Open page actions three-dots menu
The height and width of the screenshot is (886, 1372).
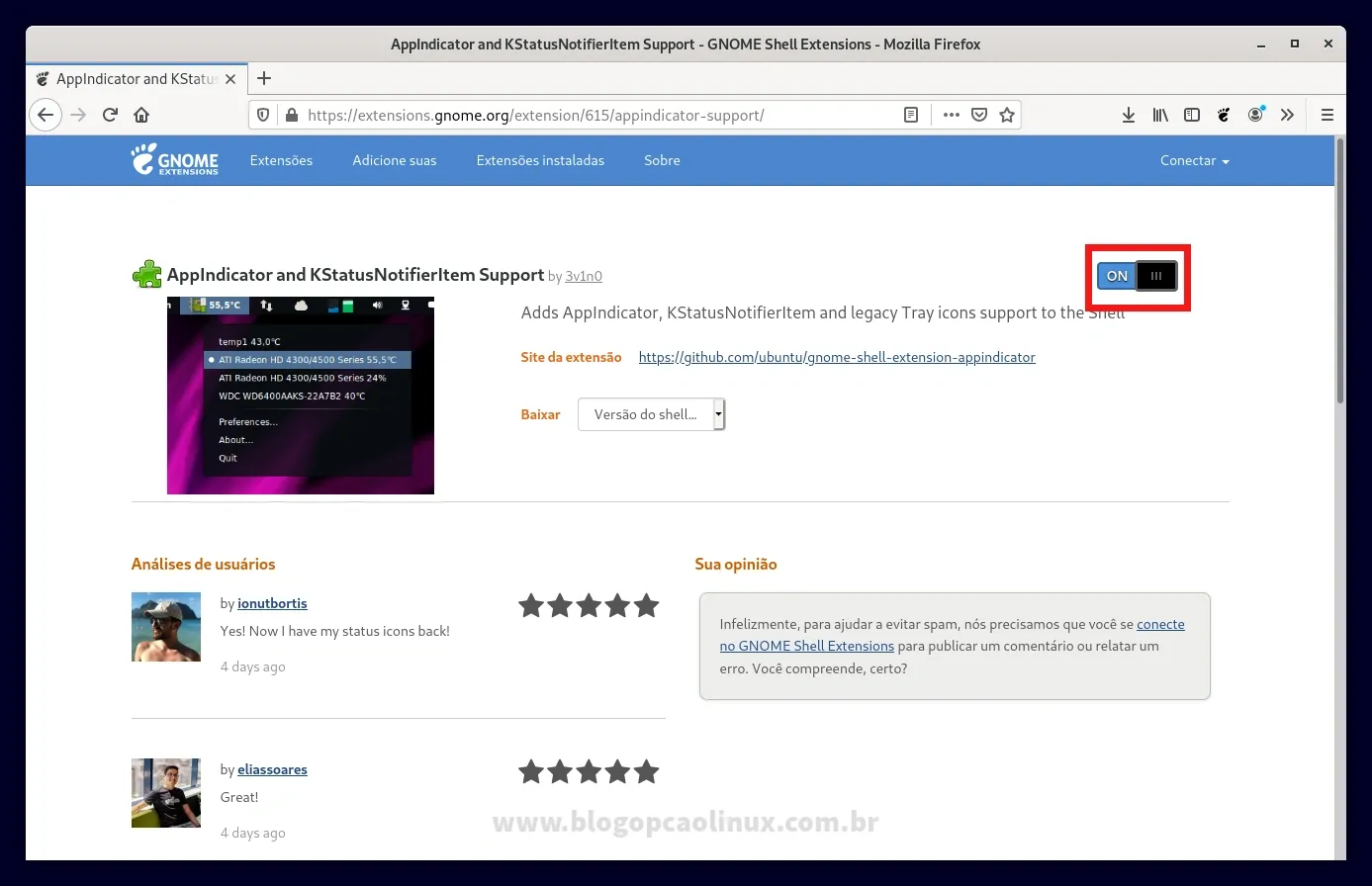[952, 115]
